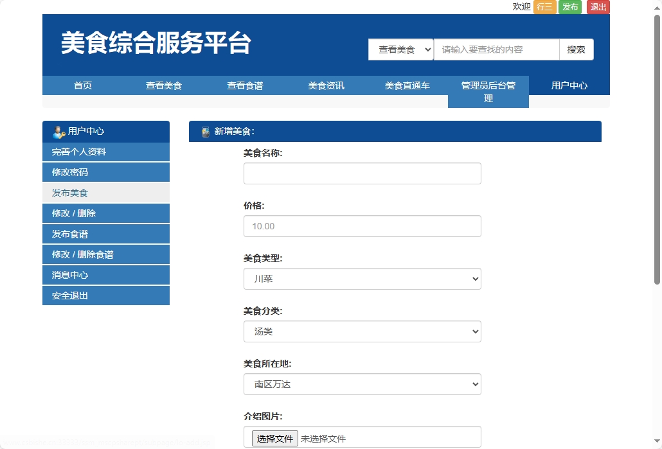The width and height of the screenshot is (662, 449).
Task: Open the 美食所在地 dropdown showing 南区万达
Action: click(x=362, y=384)
